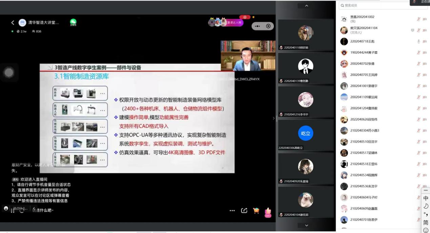Image resolution: width=430 pixels, height=233 pixels.
Task: Click screen-share icon for host 熊文琪2002041104
Action: pos(412,30)
